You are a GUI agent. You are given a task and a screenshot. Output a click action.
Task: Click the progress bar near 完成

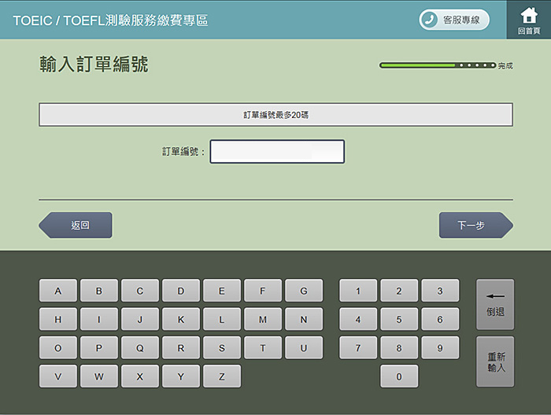438,65
